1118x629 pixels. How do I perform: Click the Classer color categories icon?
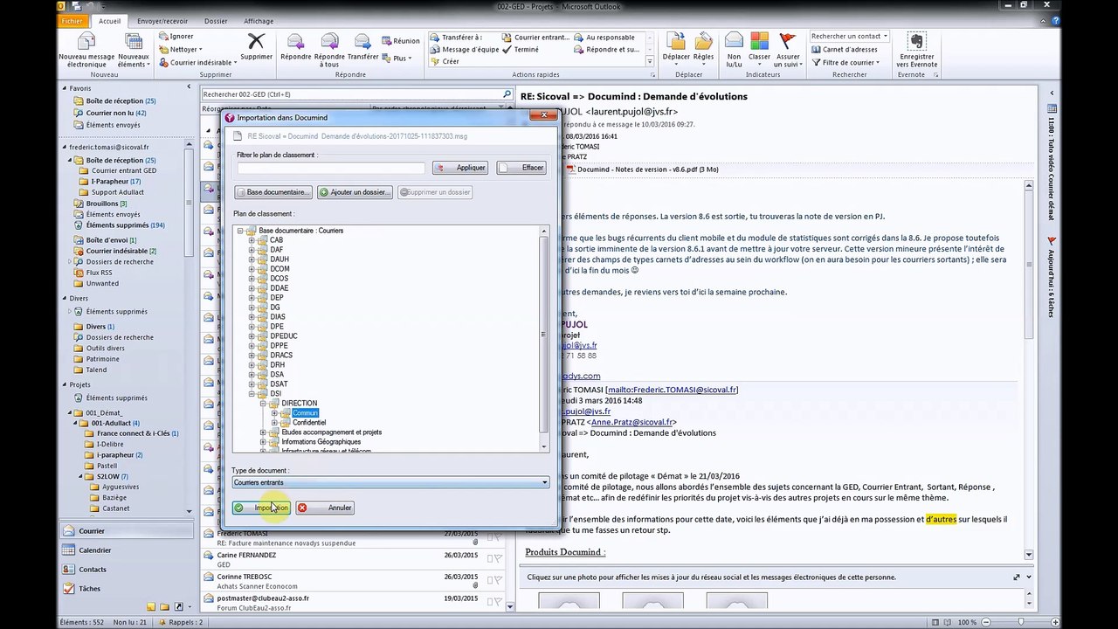point(759,41)
